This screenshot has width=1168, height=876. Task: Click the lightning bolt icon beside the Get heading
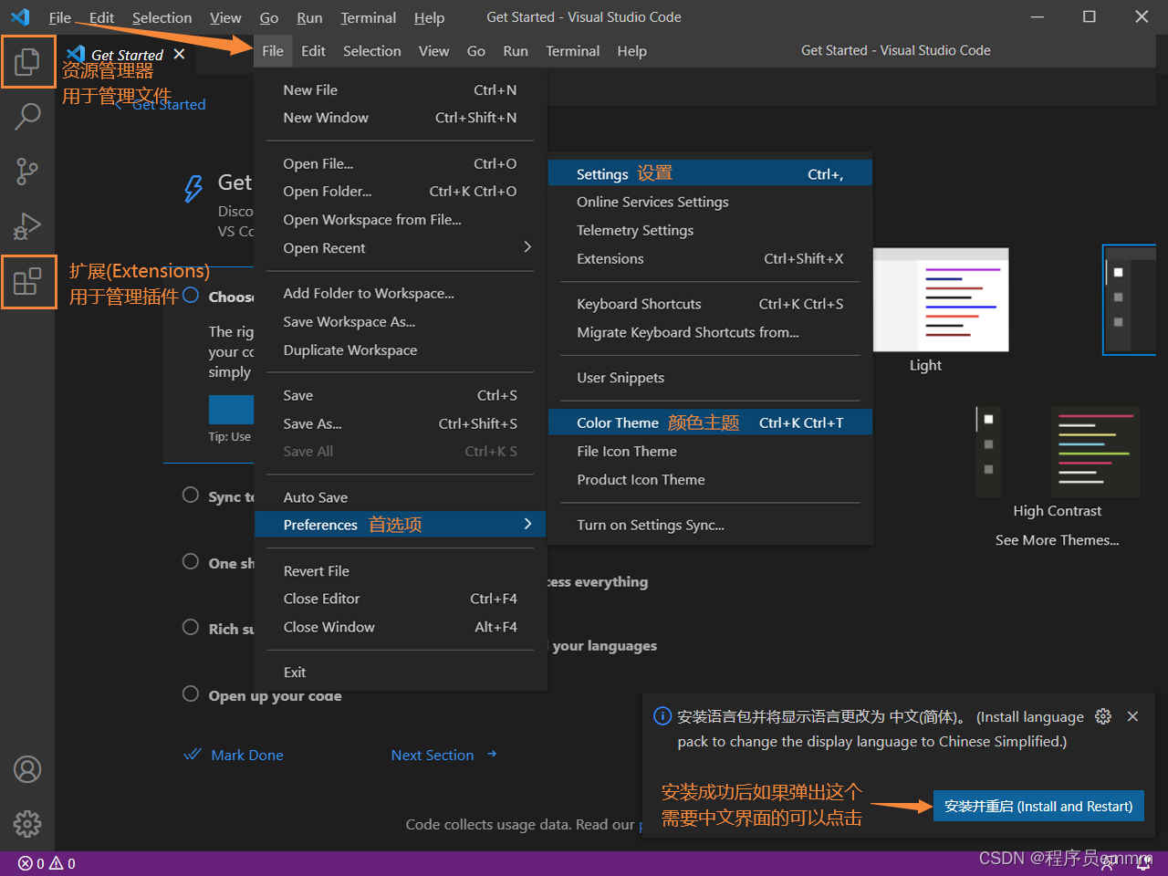click(x=193, y=188)
